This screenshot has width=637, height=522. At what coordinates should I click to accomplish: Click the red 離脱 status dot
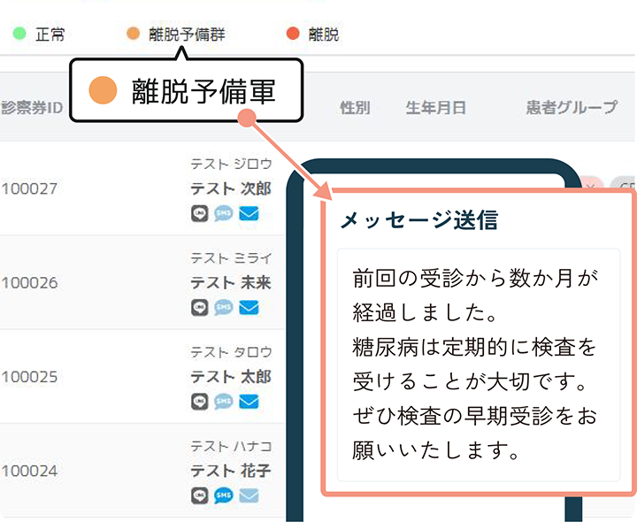click(x=293, y=34)
